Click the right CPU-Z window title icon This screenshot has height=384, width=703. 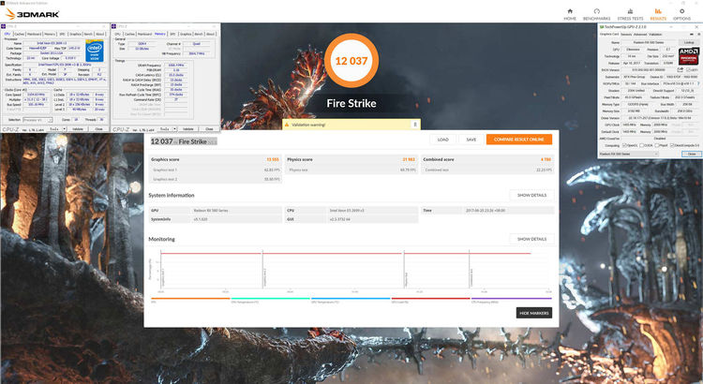click(113, 26)
